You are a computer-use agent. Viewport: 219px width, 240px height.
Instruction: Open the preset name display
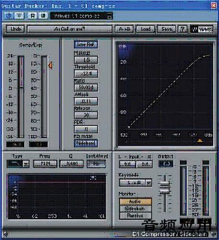pos(69,29)
